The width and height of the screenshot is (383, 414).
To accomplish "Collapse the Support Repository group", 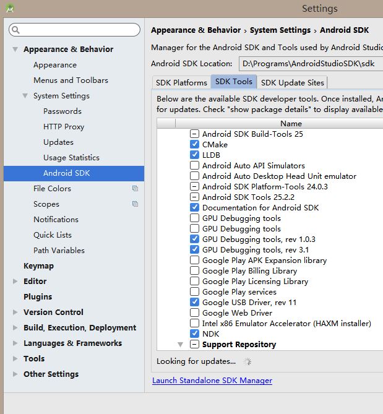I will coord(180,344).
